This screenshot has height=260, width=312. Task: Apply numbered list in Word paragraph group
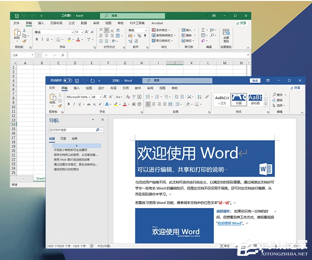pyautogui.click(x=157, y=97)
